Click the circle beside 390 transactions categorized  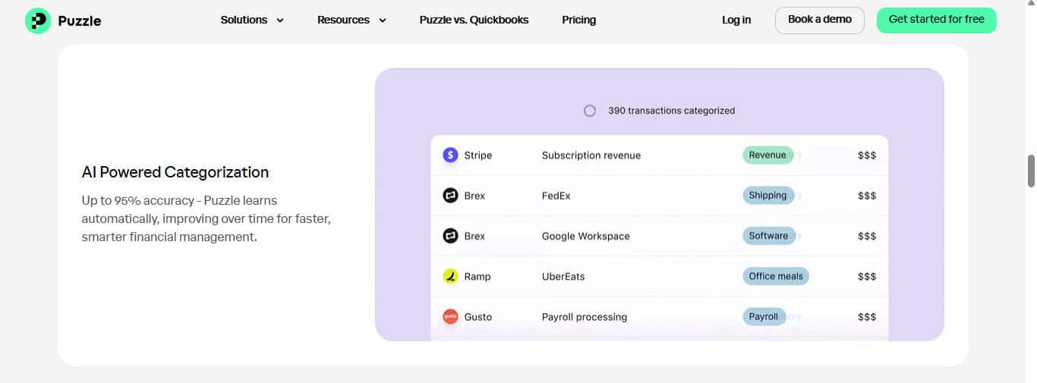pyautogui.click(x=590, y=111)
